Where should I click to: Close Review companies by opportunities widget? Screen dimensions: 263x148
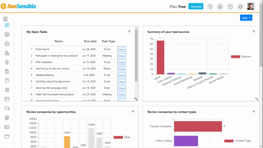[133, 111]
